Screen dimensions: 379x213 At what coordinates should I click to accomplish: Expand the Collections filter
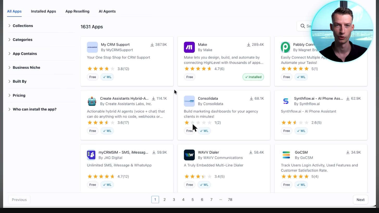tap(42, 26)
